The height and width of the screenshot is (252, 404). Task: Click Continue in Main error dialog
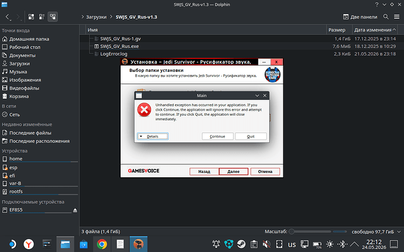coord(217,136)
